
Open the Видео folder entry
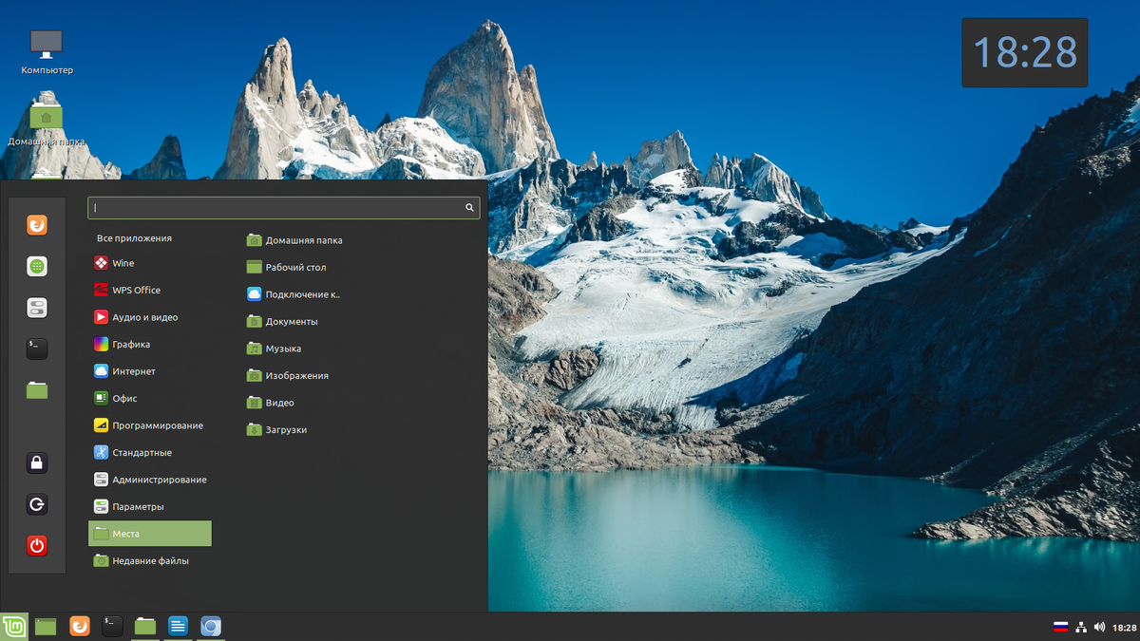coord(271,403)
